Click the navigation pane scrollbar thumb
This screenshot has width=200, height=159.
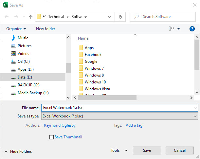coord(68,68)
